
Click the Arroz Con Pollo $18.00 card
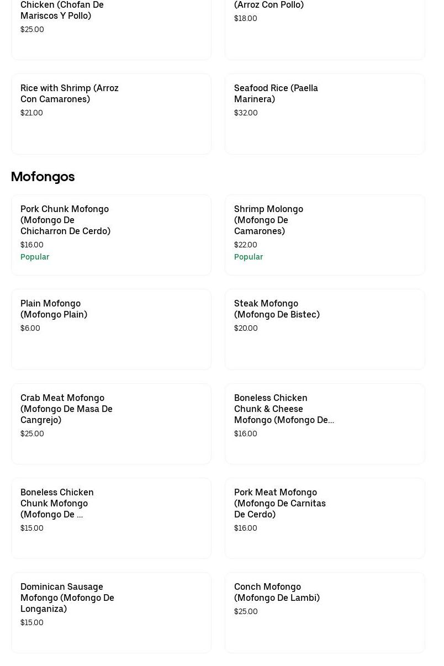point(325,28)
